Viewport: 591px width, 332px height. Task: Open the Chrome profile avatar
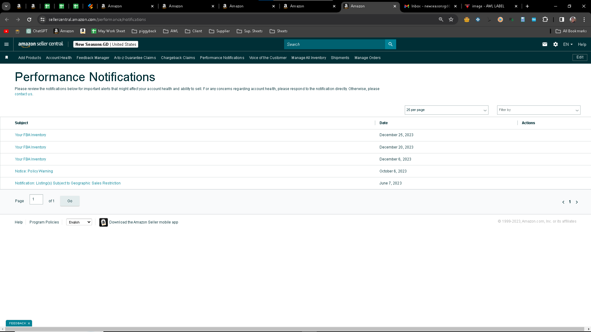(x=573, y=19)
